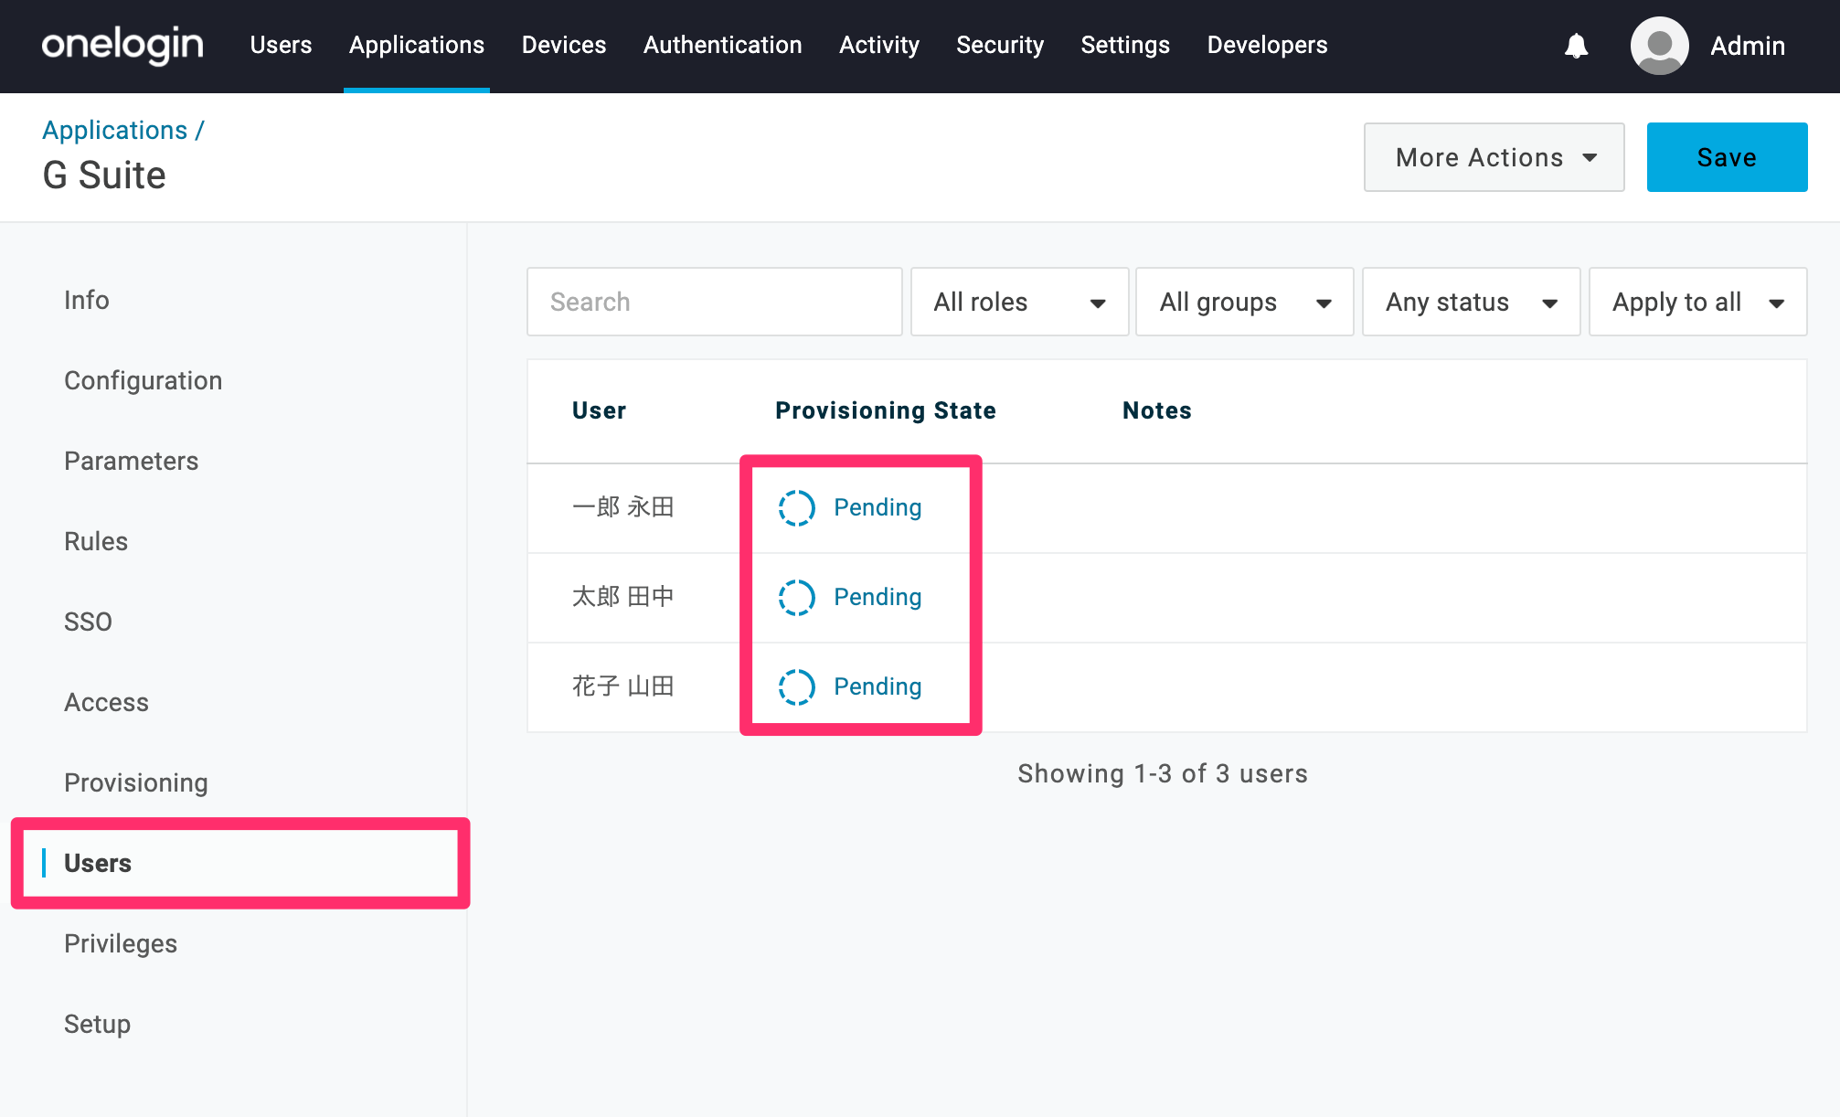Open the Security navigation menu

[x=1000, y=46]
